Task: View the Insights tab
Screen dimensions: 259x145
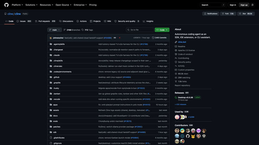Action: tap(148, 21)
